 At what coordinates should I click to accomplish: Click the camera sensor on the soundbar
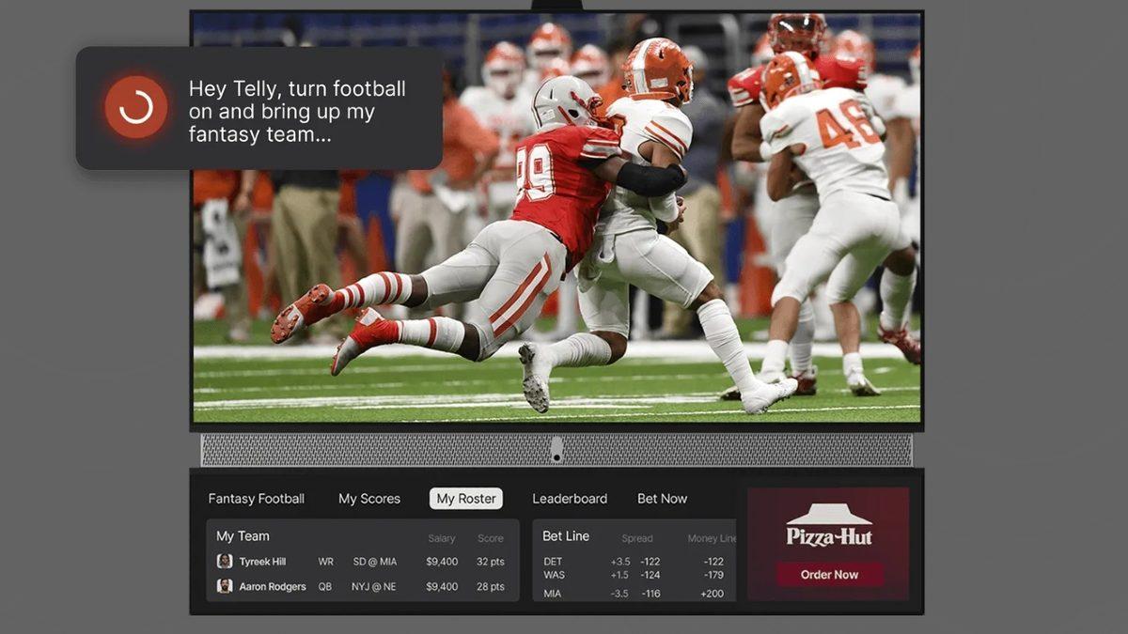click(556, 449)
